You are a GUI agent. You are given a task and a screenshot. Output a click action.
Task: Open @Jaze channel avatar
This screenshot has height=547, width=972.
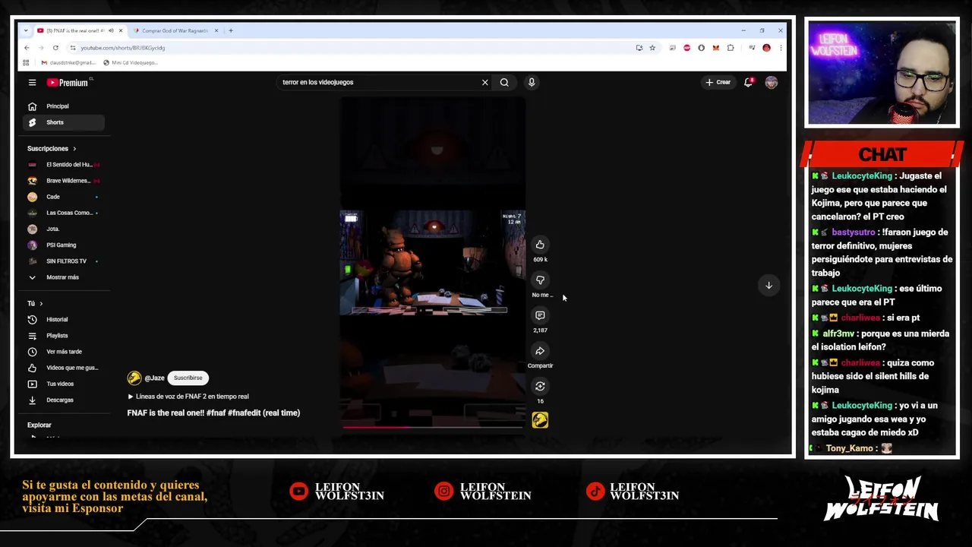tap(134, 378)
